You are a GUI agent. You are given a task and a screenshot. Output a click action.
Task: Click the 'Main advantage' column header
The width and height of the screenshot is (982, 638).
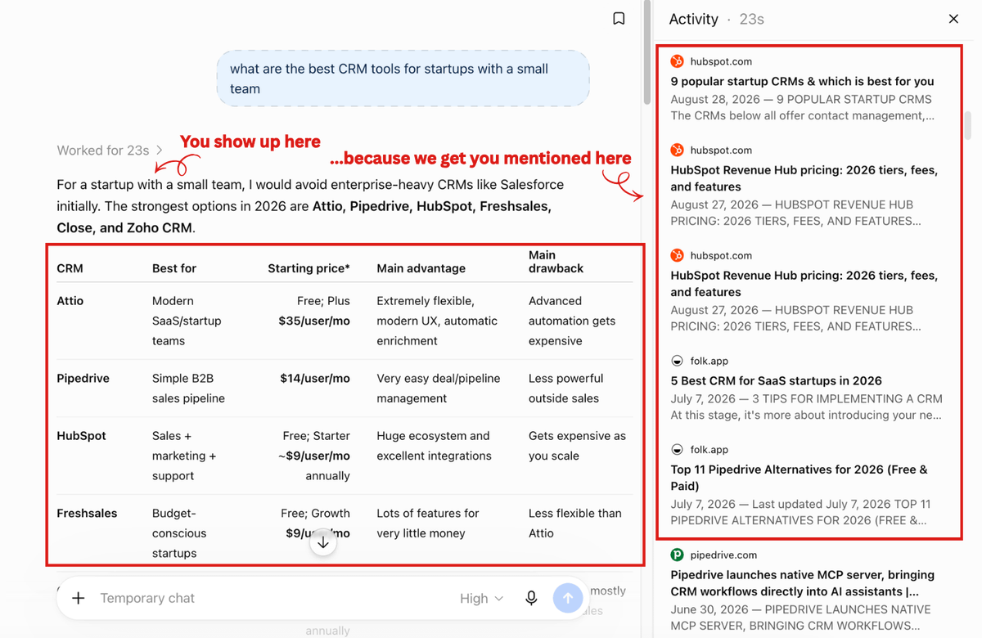pos(421,268)
